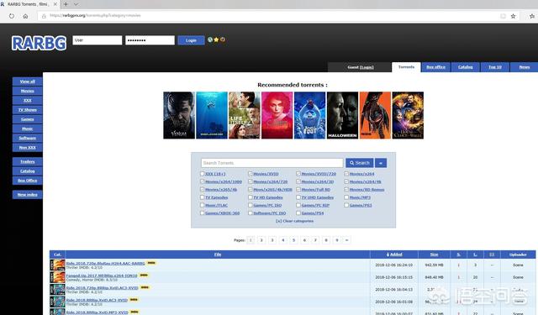Open the Venom poster thumbnail
538x315 pixels.
pos(179,115)
